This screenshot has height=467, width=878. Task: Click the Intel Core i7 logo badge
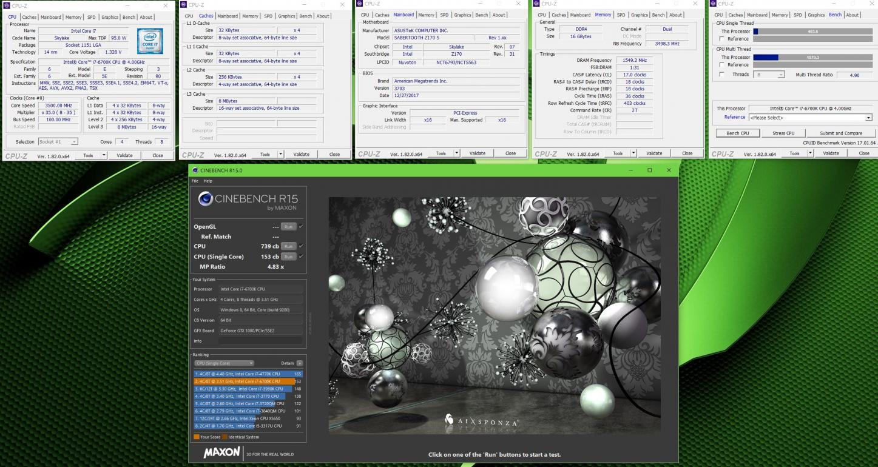[149, 42]
